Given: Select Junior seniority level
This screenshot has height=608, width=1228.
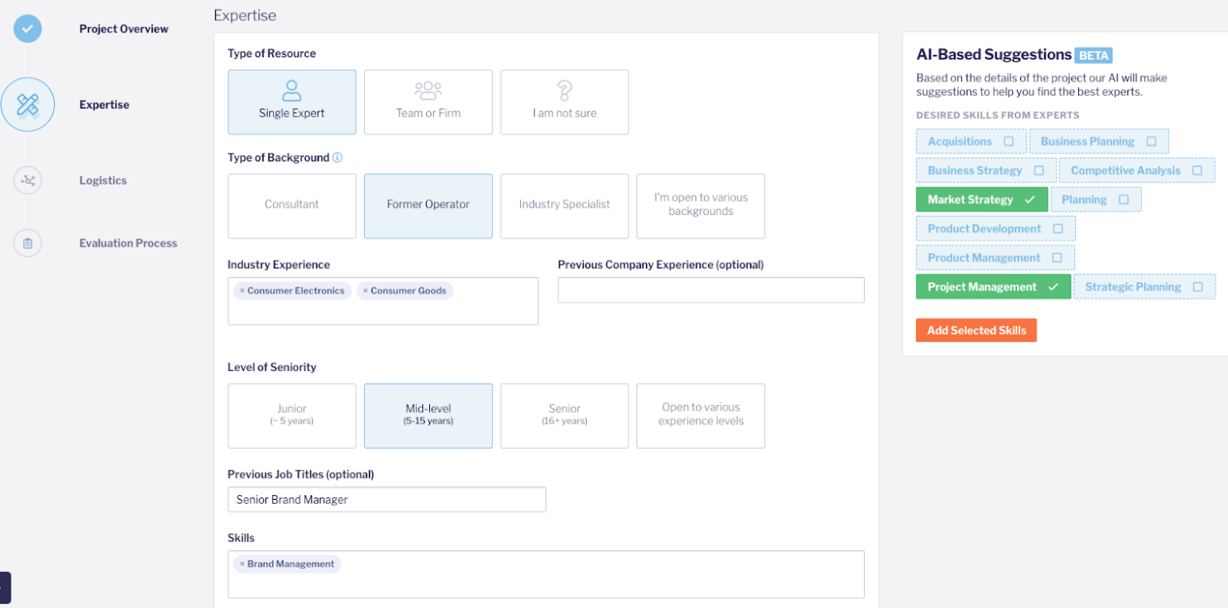Looking at the screenshot, I should tap(292, 416).
